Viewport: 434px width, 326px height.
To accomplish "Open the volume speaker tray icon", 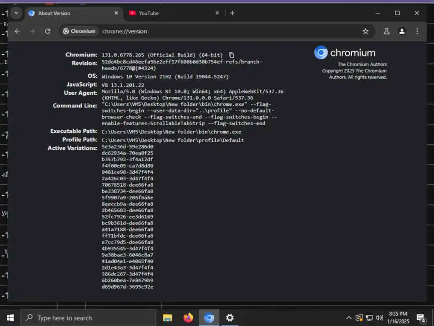I will click(x=379, y=318).
